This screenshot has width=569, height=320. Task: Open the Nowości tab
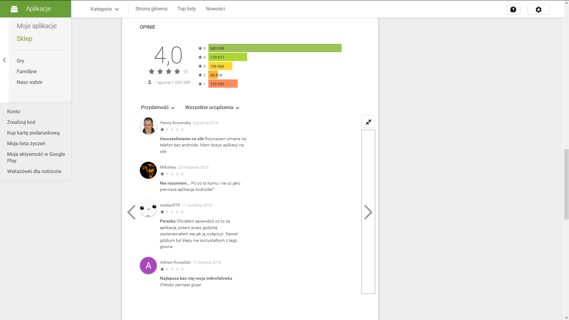point(215,9)
